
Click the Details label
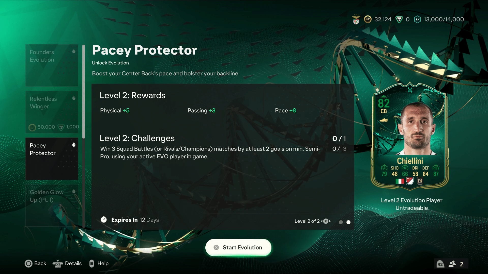point(73,264)
